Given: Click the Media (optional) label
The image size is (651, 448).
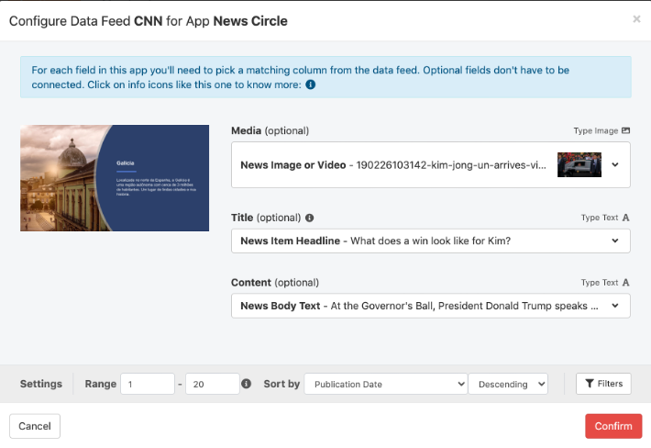Looking at the screenshot, I should (270, 130).
